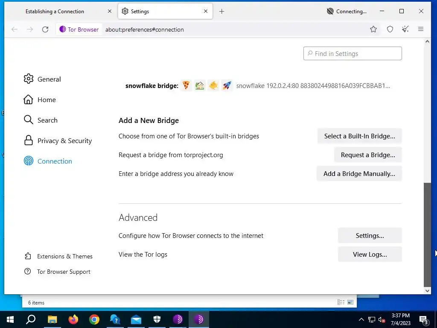Show hidden system tray icons chevron
The image size is (437, 328).
[361, 319]
